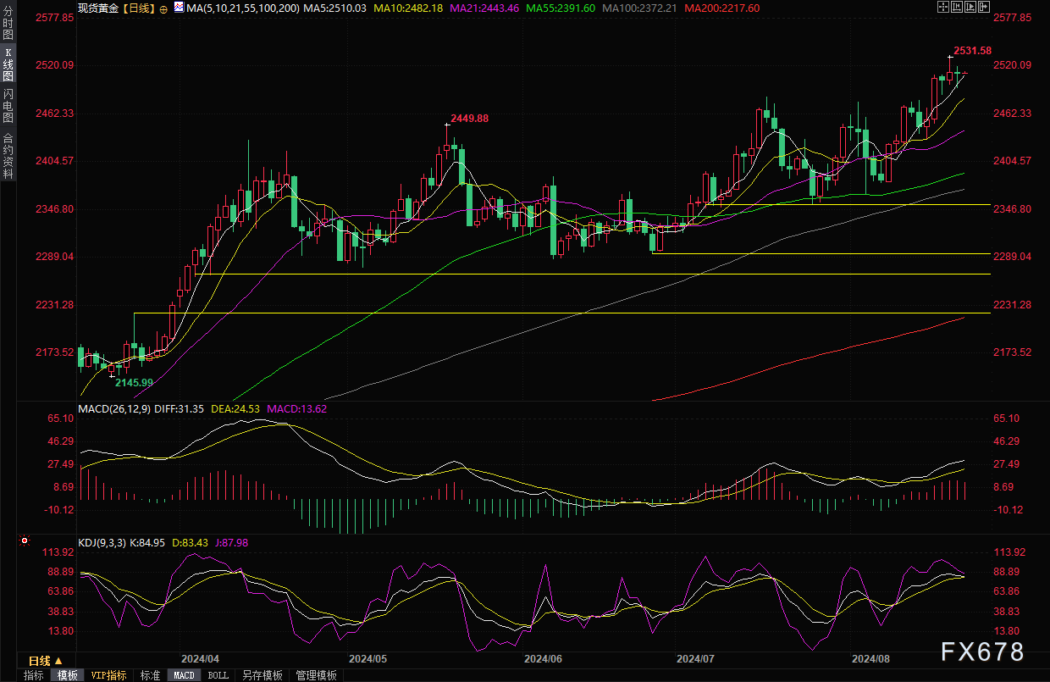Switch to the 标准 template
This screenshot has width=1050, height=682.
point(150,675)
